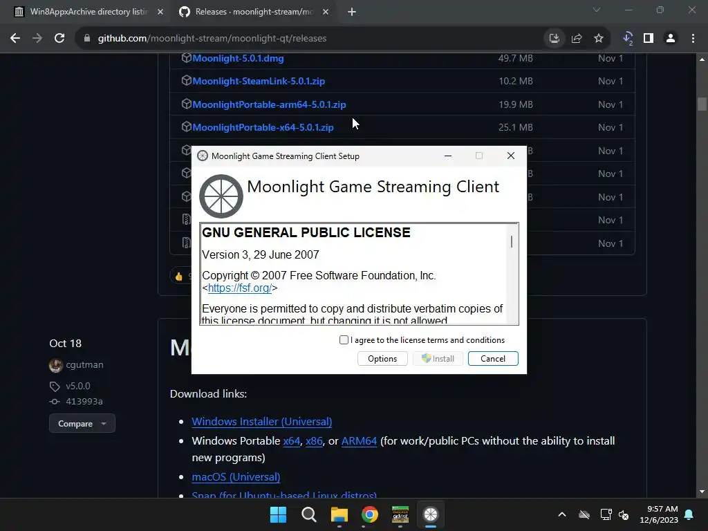Click the page scrollbar down arrow
This screenshot has height=531, width=708.
(702, 492)
